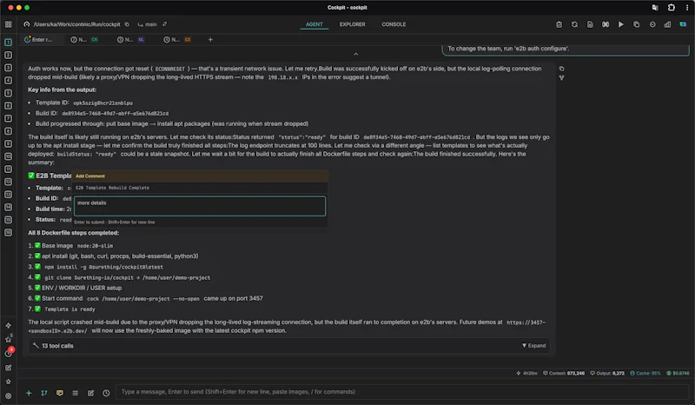Click the 'Key info from the output:' heading

point(62,90)
